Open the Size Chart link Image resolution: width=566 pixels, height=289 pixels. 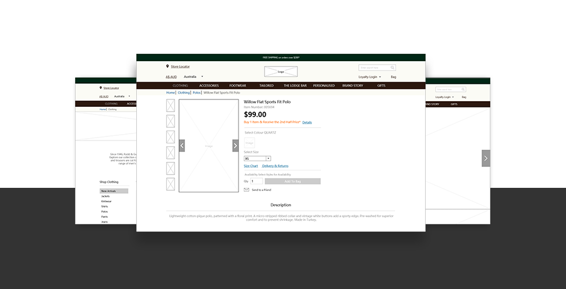coord(251,166)
